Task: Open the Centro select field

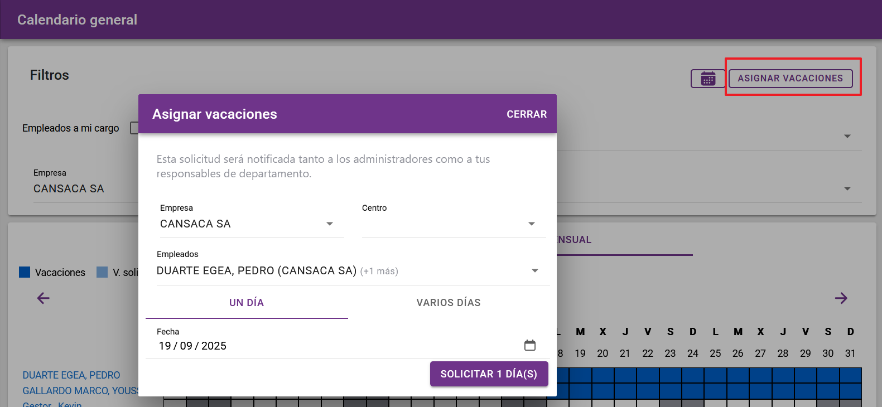Action: pos(446,224)
